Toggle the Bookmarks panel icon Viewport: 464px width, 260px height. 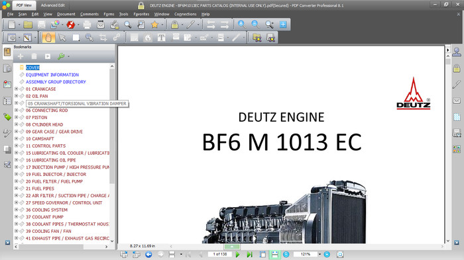[x=7, y=52]
